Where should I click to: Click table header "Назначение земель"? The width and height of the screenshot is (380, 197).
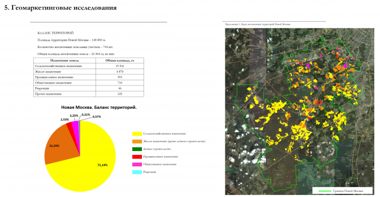(x=65, y=61)
